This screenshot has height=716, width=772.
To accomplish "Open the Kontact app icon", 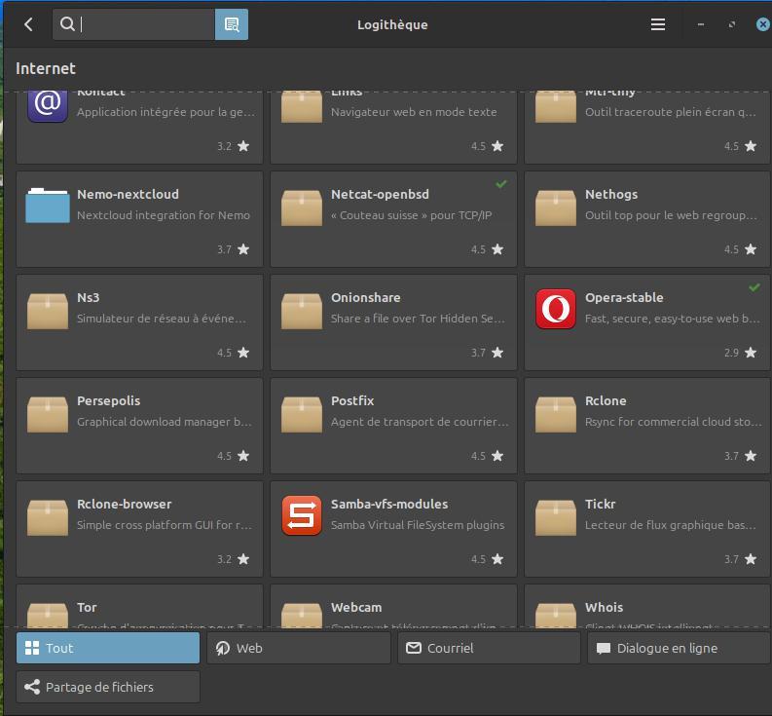I will (x=48, y=105).
